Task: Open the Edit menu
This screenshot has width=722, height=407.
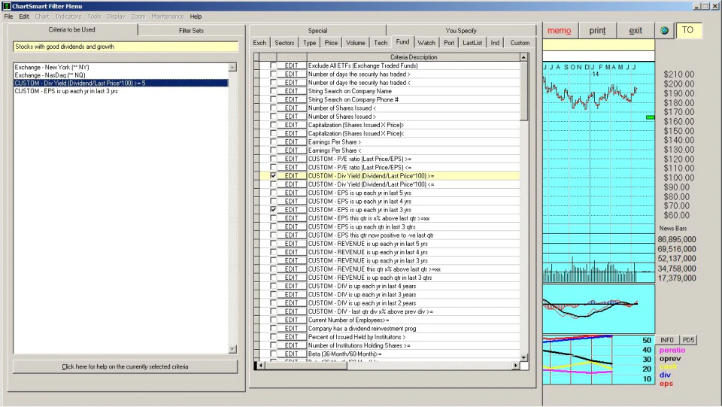Action: pos(24,16)
